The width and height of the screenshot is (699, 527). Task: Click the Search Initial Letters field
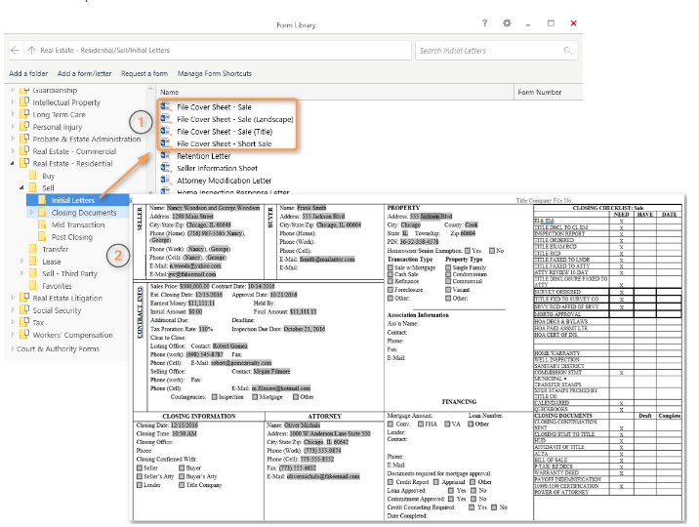click(x=496, y=51)
